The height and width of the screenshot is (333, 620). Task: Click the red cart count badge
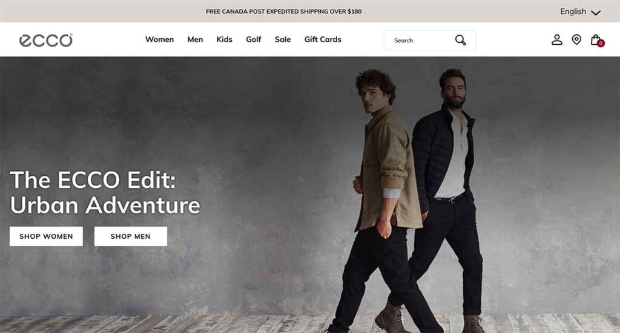[601, 44]
